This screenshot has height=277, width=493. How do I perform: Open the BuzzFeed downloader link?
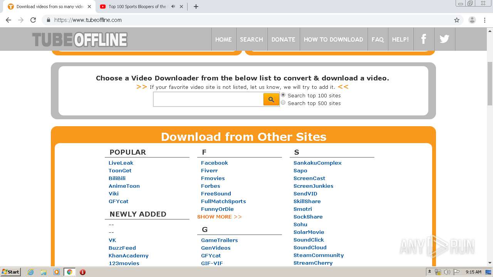(x=122, y=248)
